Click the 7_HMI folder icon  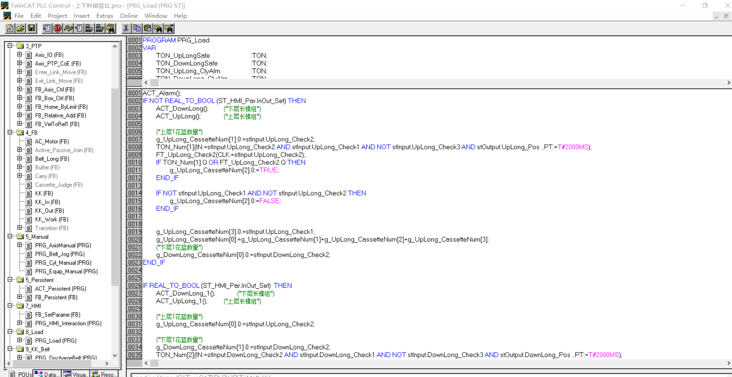tap(20, 306)
